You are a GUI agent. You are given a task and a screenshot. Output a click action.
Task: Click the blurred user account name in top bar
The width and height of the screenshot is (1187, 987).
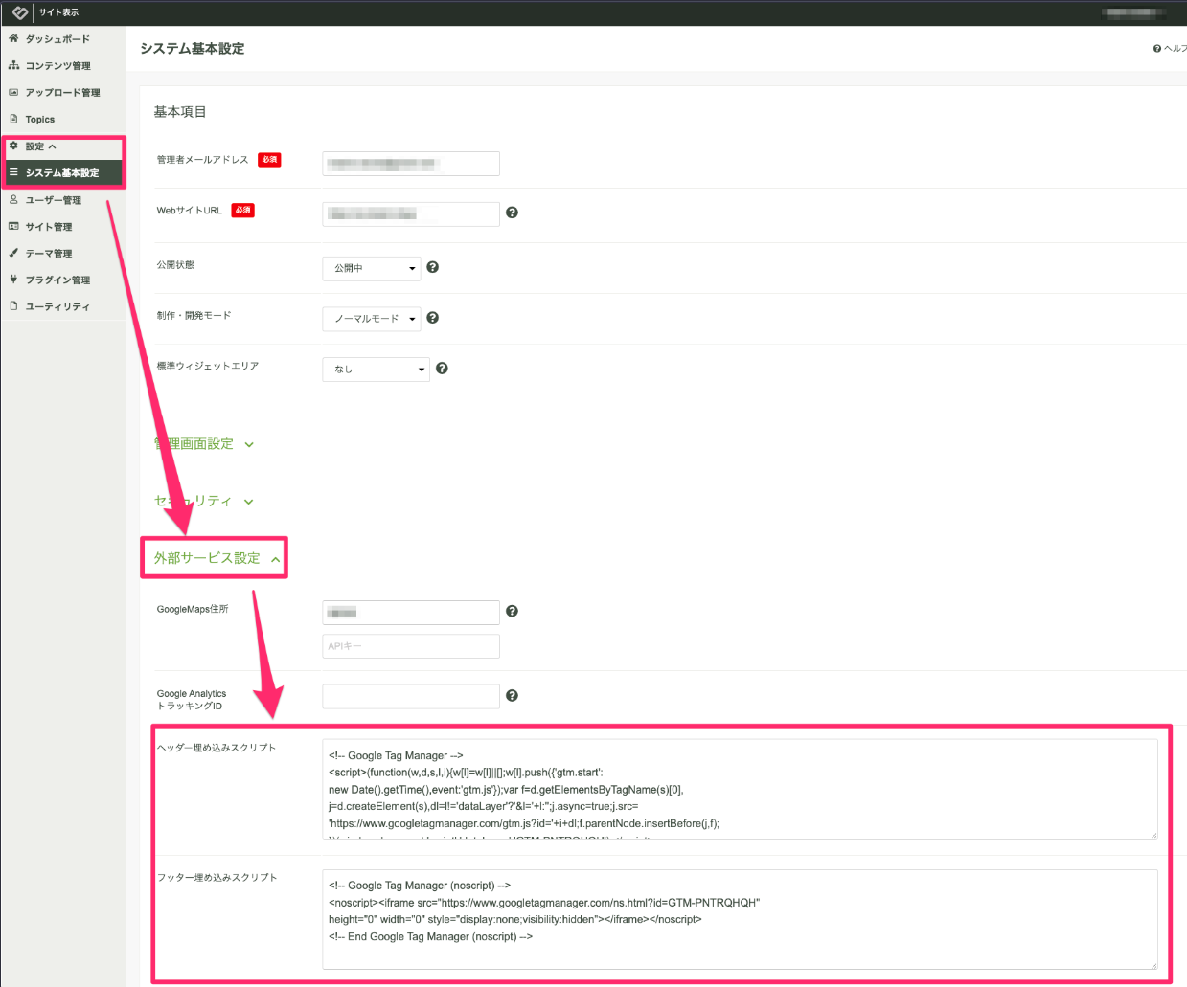point(1134,12)
